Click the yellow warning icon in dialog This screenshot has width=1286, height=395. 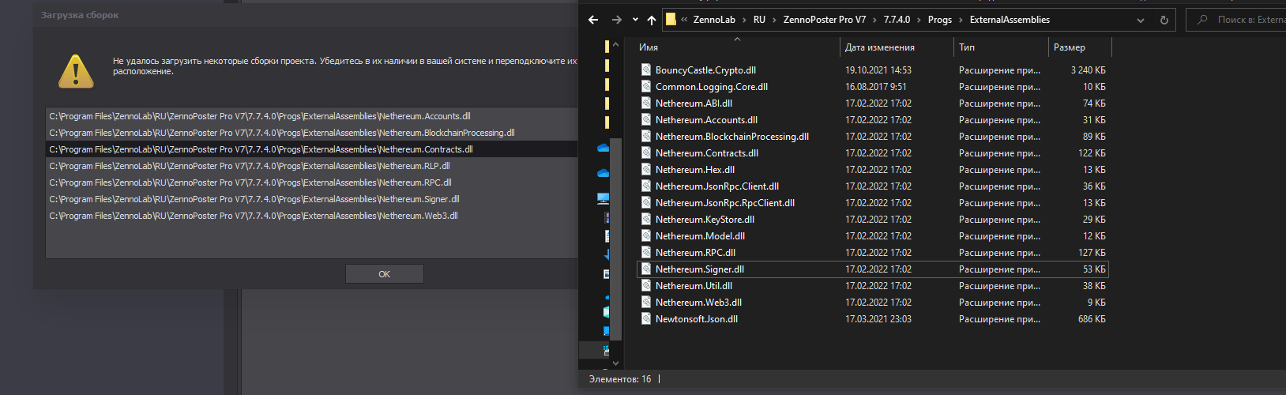click(x=76, y=71)
